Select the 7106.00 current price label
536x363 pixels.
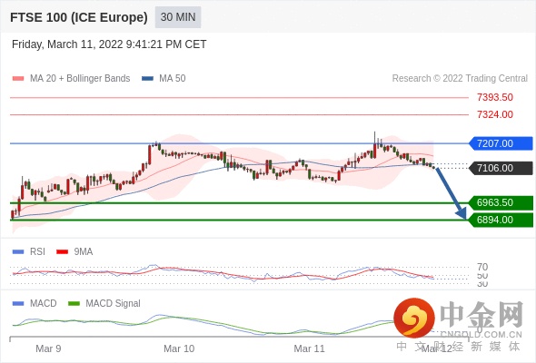[x=501, y=168]
